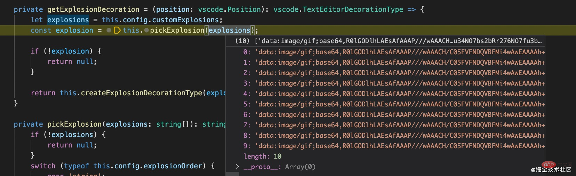Click the pickExplosion call on highlighted line
Image resolution: width=576 pixels, height=176 pixels.
coord(177,30)
